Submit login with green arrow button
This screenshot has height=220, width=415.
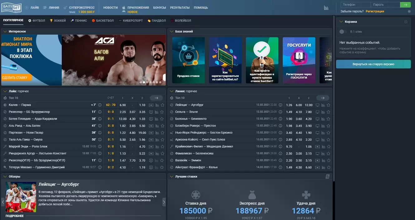tap(405, 5)
